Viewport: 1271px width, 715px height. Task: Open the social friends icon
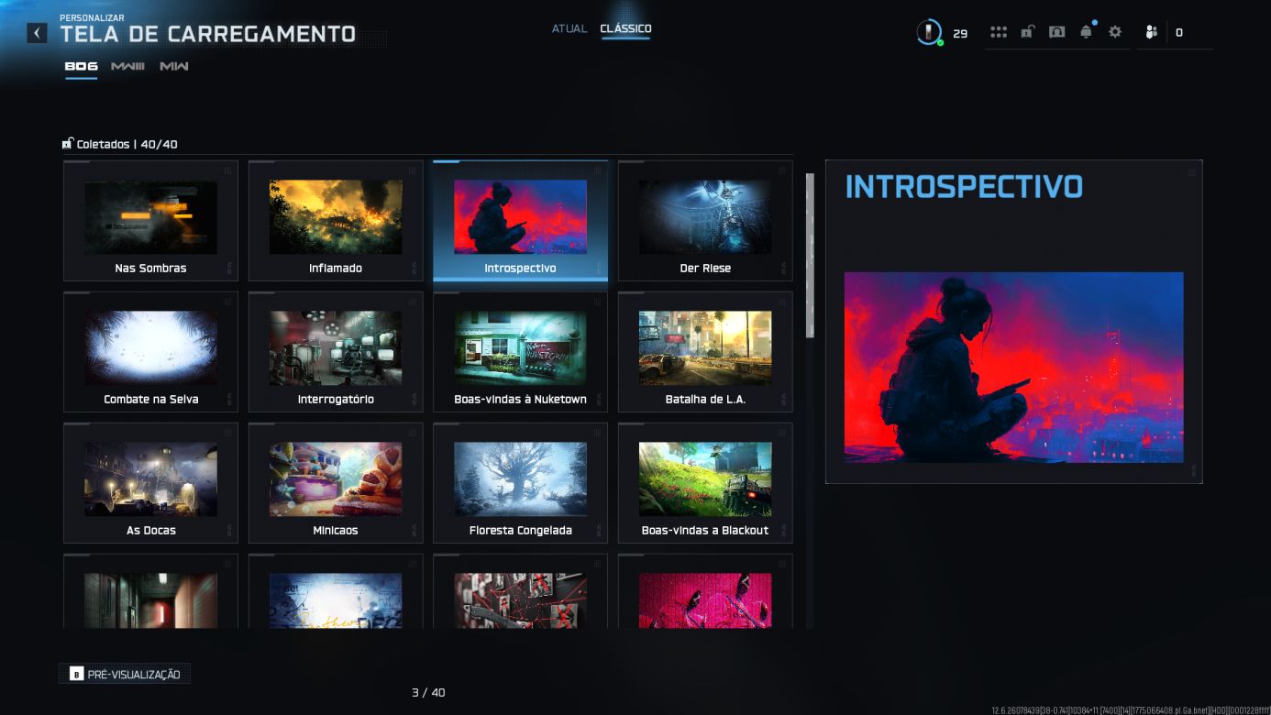click(1152, 32)
